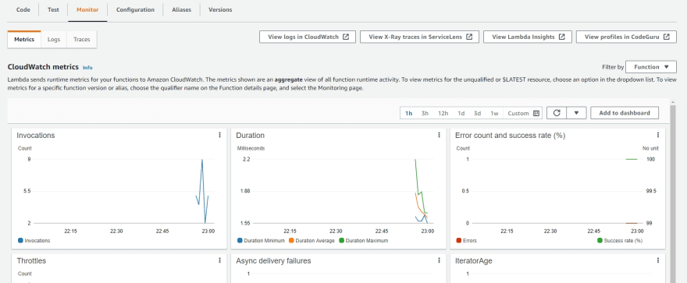687x283 pixels.
Task: Click View logs in CloudWatch button
Action: (x=308, y=37)
